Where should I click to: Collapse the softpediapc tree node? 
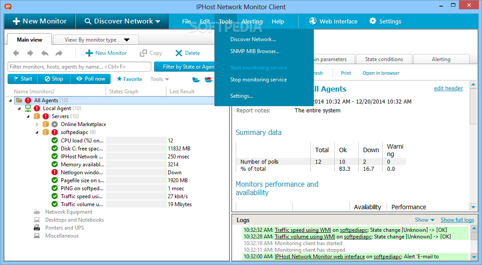(37, 132)
